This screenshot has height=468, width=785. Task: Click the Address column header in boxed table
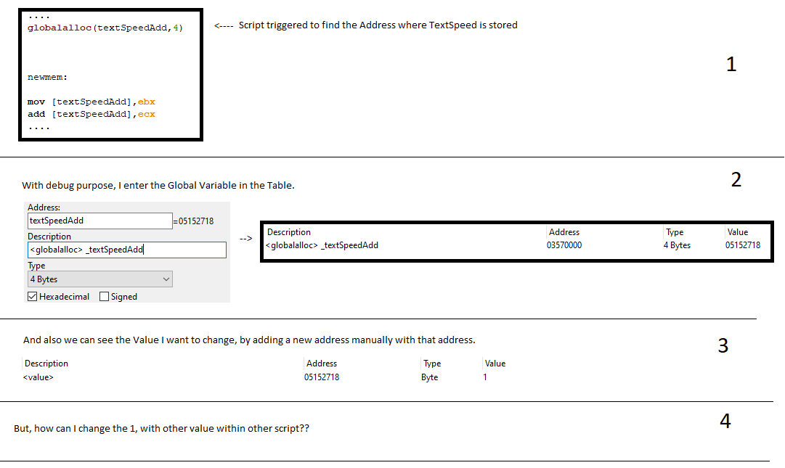tap(564, 232)
